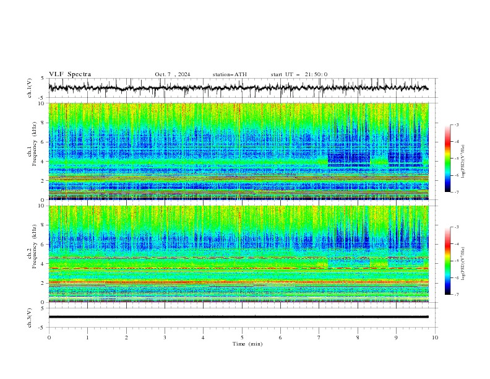490x379 pixels.
Task: Click the "-7" label on the ch.2 colorbar
Action: 457,295
